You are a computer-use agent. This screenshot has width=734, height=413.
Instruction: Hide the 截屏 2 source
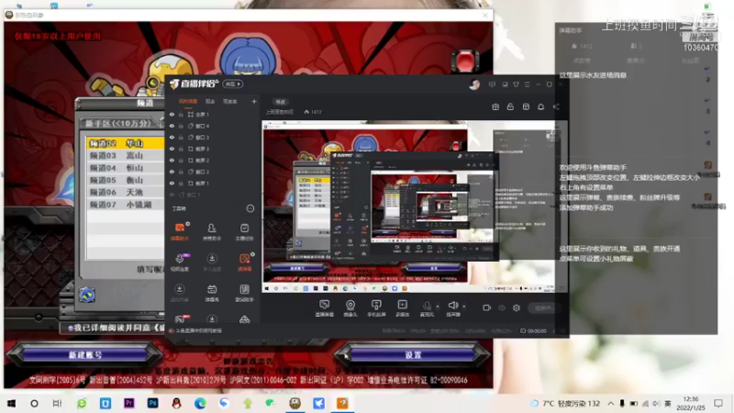tap(172, 160)
